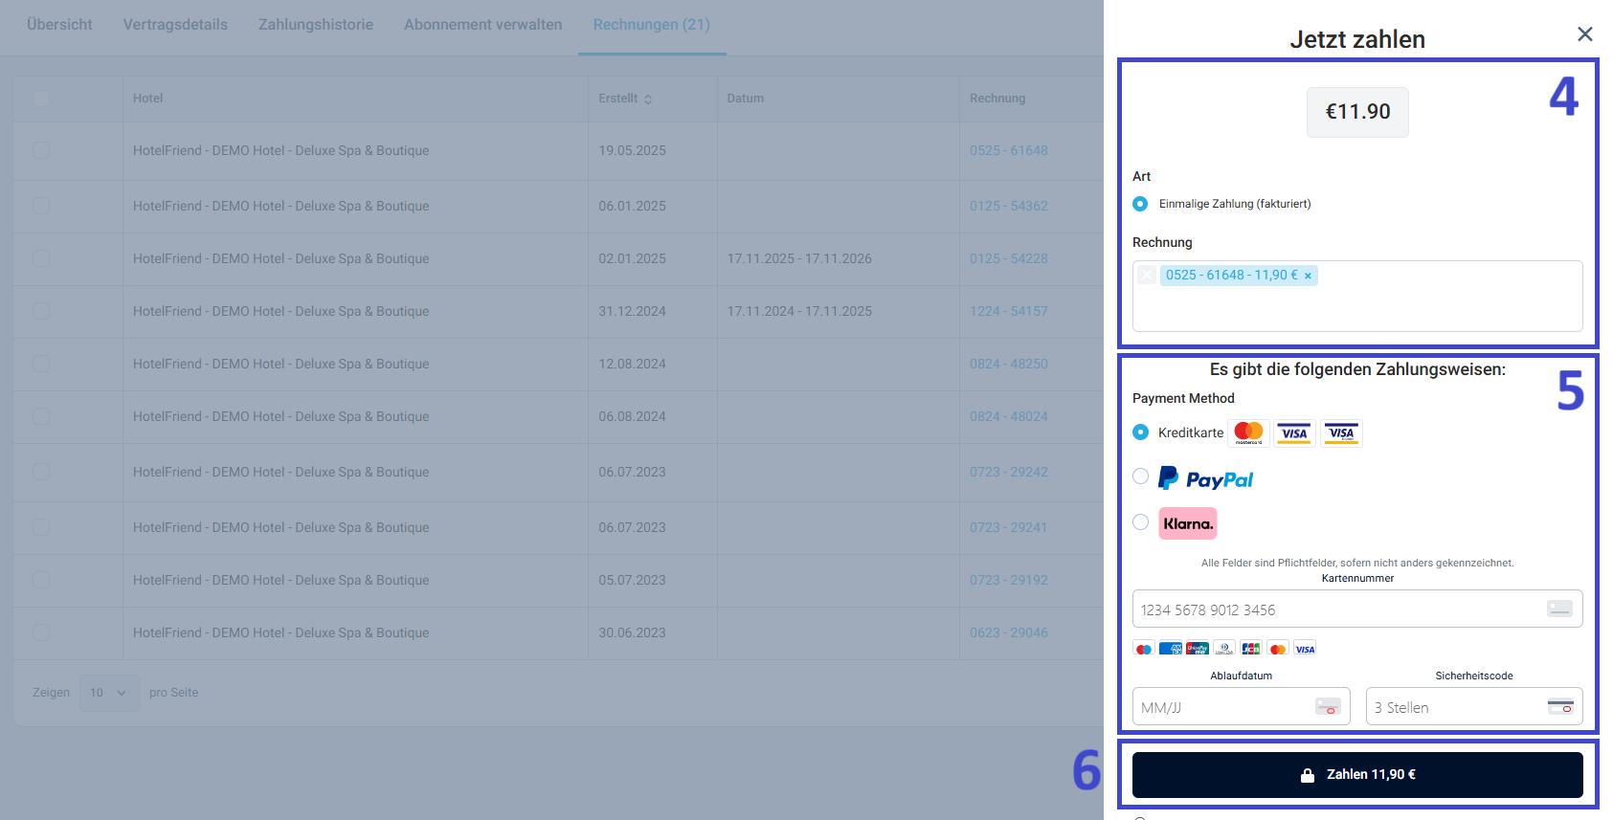This screenshot has height=820, width=1613.
Task: Click the American Express logo under card number
Action: (x=1170, y=649)
